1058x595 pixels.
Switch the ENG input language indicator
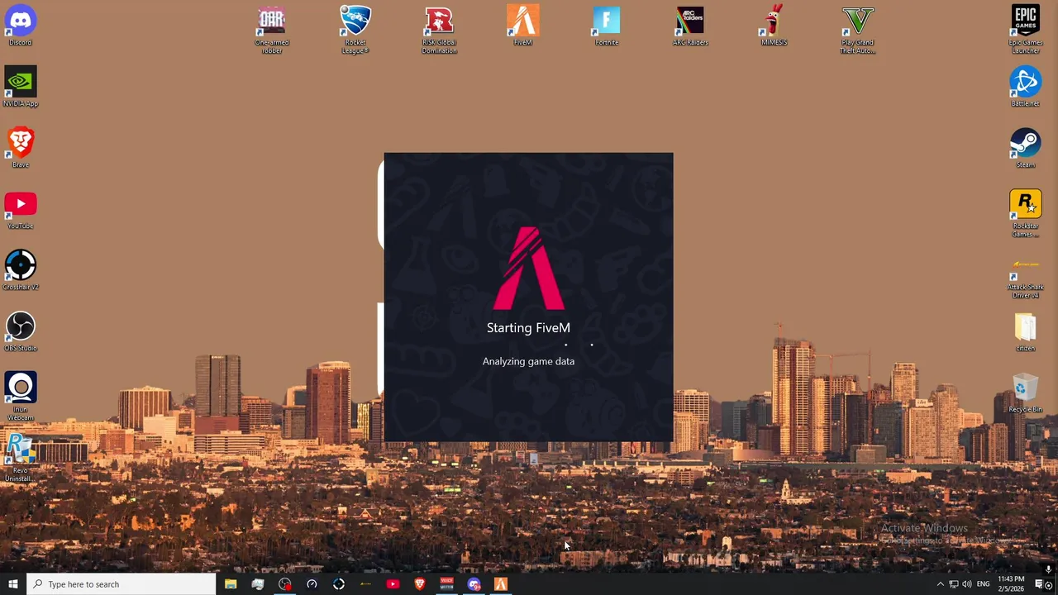984,584
